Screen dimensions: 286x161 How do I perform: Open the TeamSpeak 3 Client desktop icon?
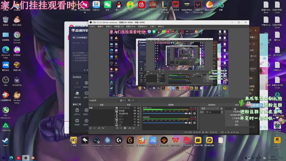pos(108,143)
